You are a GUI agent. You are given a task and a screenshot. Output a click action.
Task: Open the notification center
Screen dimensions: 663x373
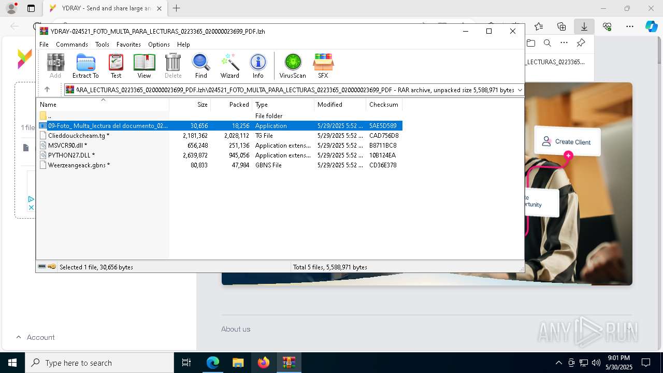pos(646,363)
